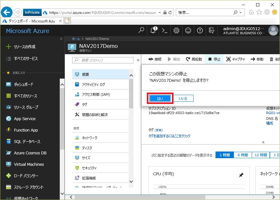Open すべてのリソース in the sidebar
The image size is (280, 200).
pos(22,96)
